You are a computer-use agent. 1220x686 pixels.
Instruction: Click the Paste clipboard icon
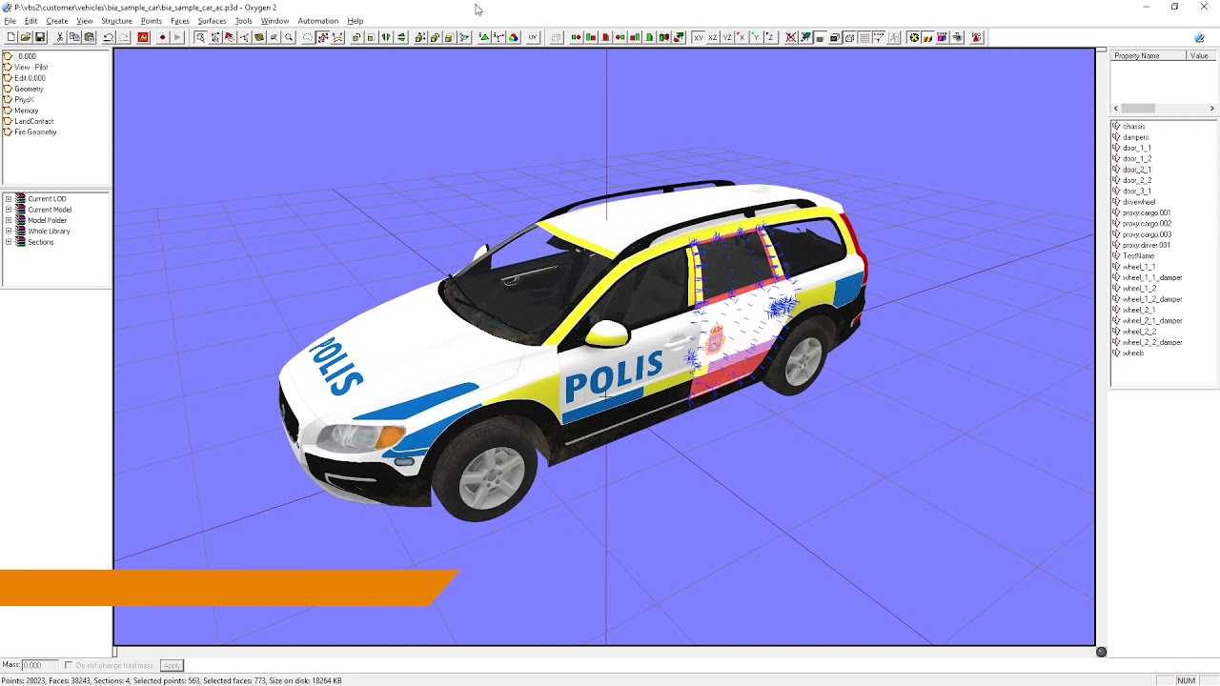(x=90, y=37)
